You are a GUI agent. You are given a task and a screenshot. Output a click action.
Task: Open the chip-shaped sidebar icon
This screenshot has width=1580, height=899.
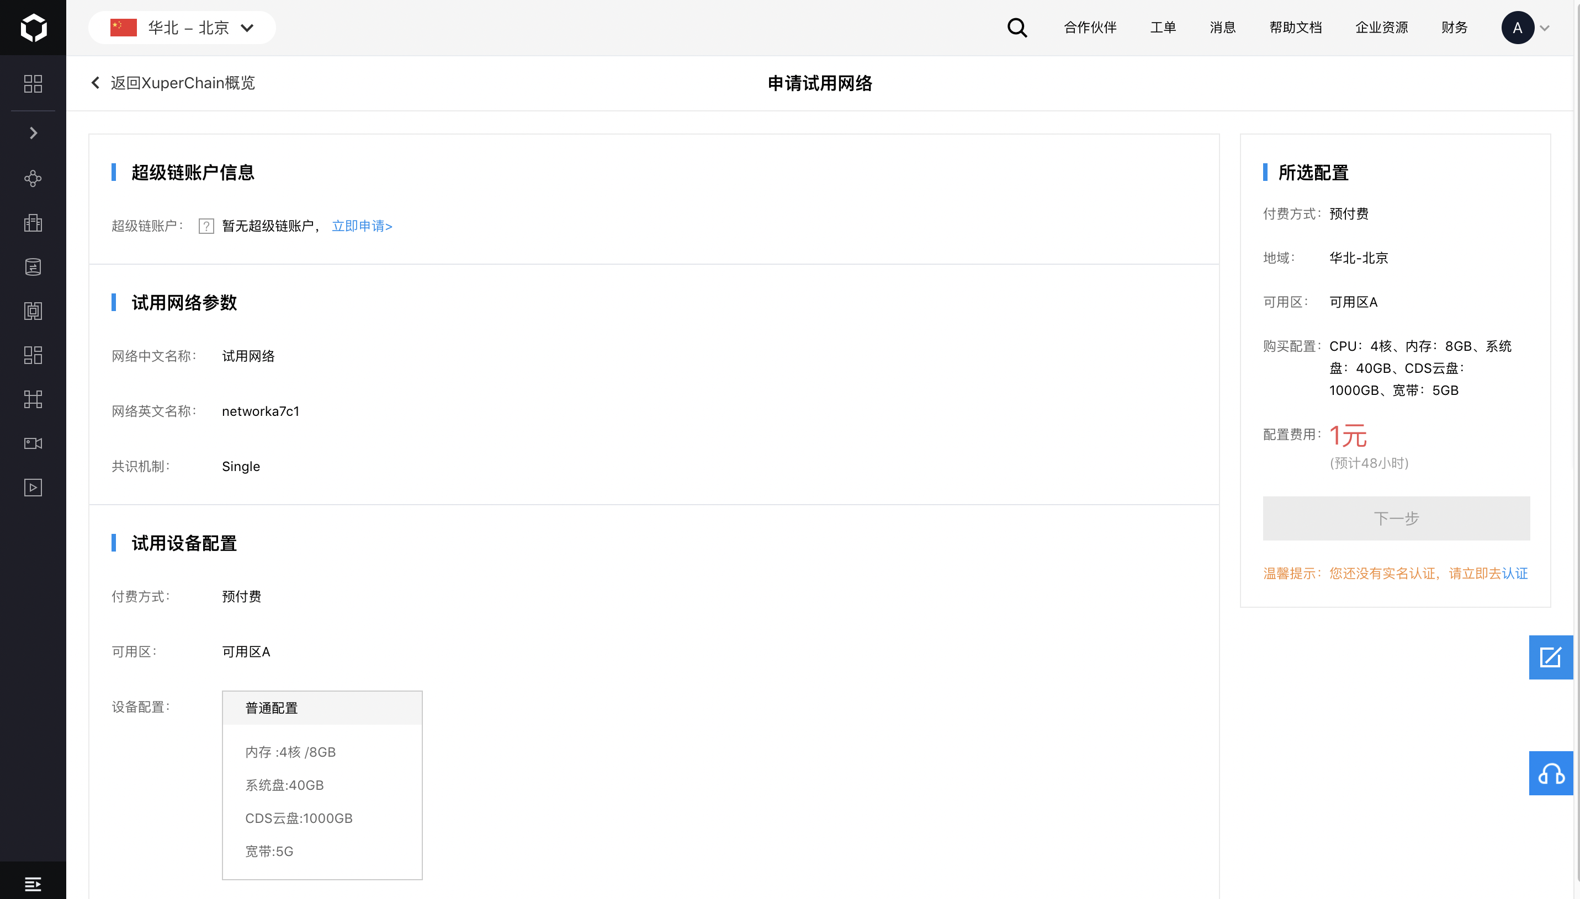(33, 311)
